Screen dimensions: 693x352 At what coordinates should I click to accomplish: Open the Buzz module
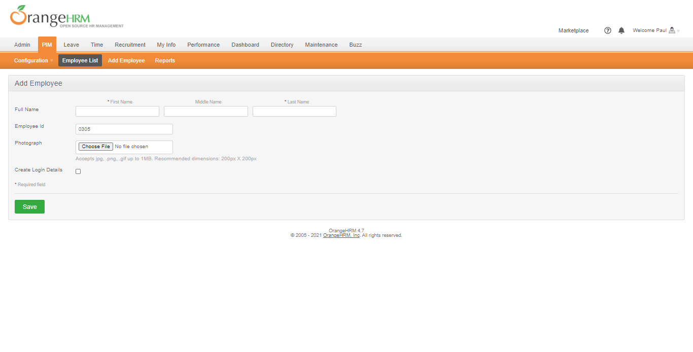pos(356,45)
